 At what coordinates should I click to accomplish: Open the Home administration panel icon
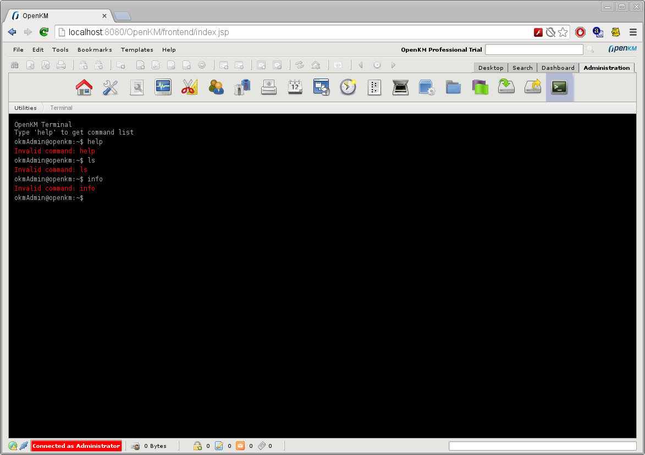(x=84, y=87)
